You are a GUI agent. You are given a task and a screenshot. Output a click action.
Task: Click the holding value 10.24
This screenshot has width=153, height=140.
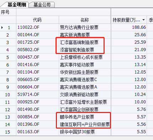point(140,95)
